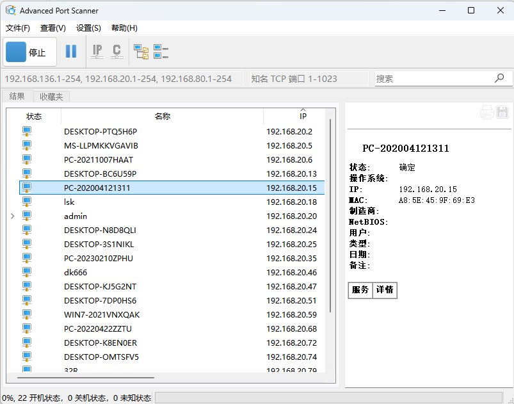Click the save icon in details panel
Viewport: 514px width, 404px height.
point(501,111)
